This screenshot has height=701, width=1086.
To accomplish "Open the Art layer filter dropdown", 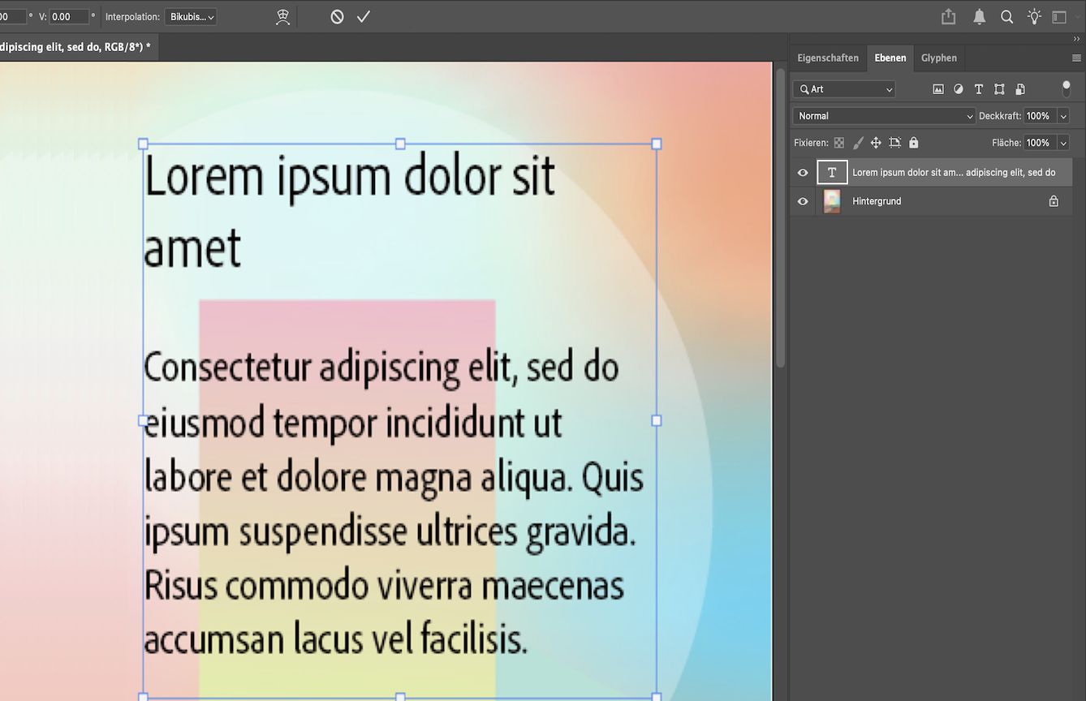I will (x=843, y=88).
